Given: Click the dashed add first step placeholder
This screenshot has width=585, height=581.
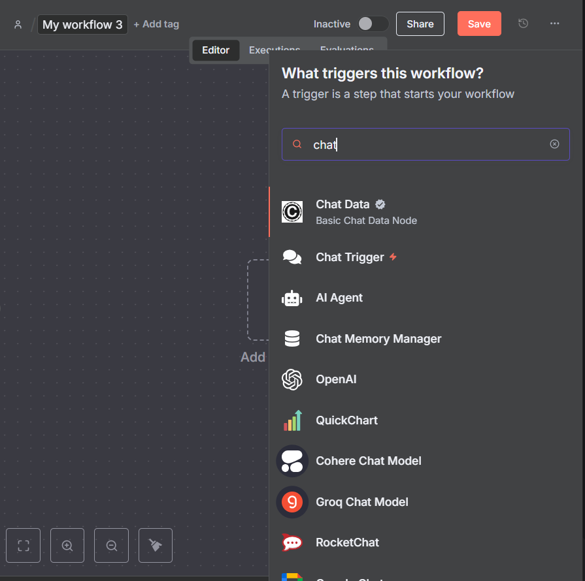Looking at the screenshot, I should tap(258, 300).
